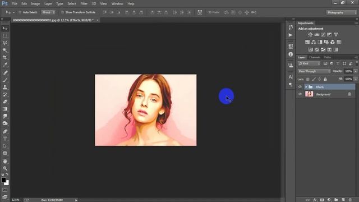Add Curves adjustment
359x202 pixels.
(323, 35)
